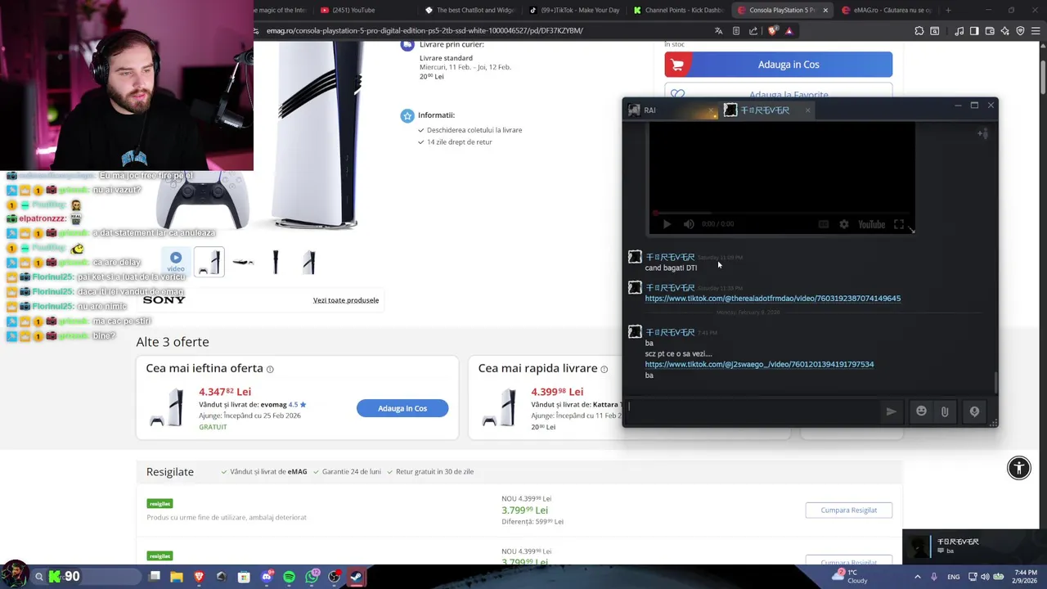1047x589 pixels.
Task: Open Brave Wallet icon
Action: (990, 31)
